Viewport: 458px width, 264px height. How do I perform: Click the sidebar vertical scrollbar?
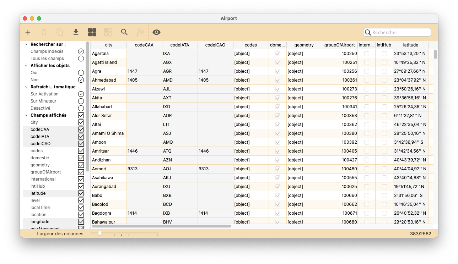[87, 106]
